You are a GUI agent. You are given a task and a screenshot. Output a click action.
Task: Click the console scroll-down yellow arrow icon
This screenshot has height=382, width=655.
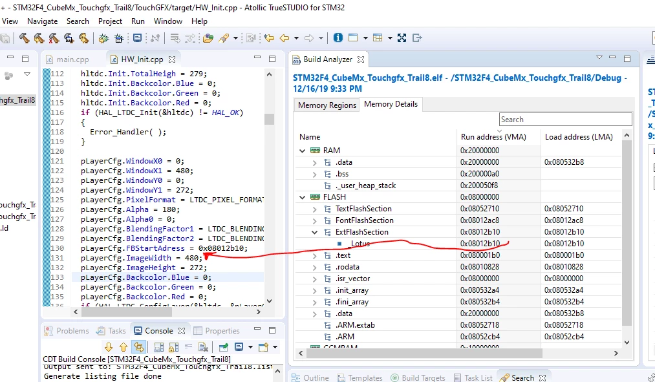[109, 347]
